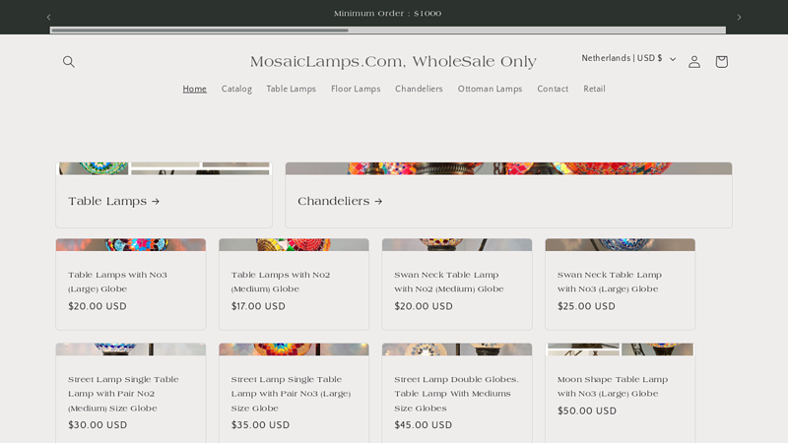Open Swan Neck Table Lamp No2 (Medium) Globe
Screen dimensions: 788x443
(x=449, y=282)
